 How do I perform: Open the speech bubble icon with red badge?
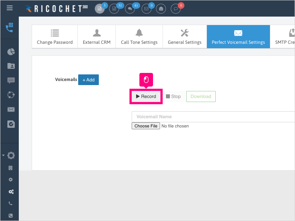pos(176,8)
